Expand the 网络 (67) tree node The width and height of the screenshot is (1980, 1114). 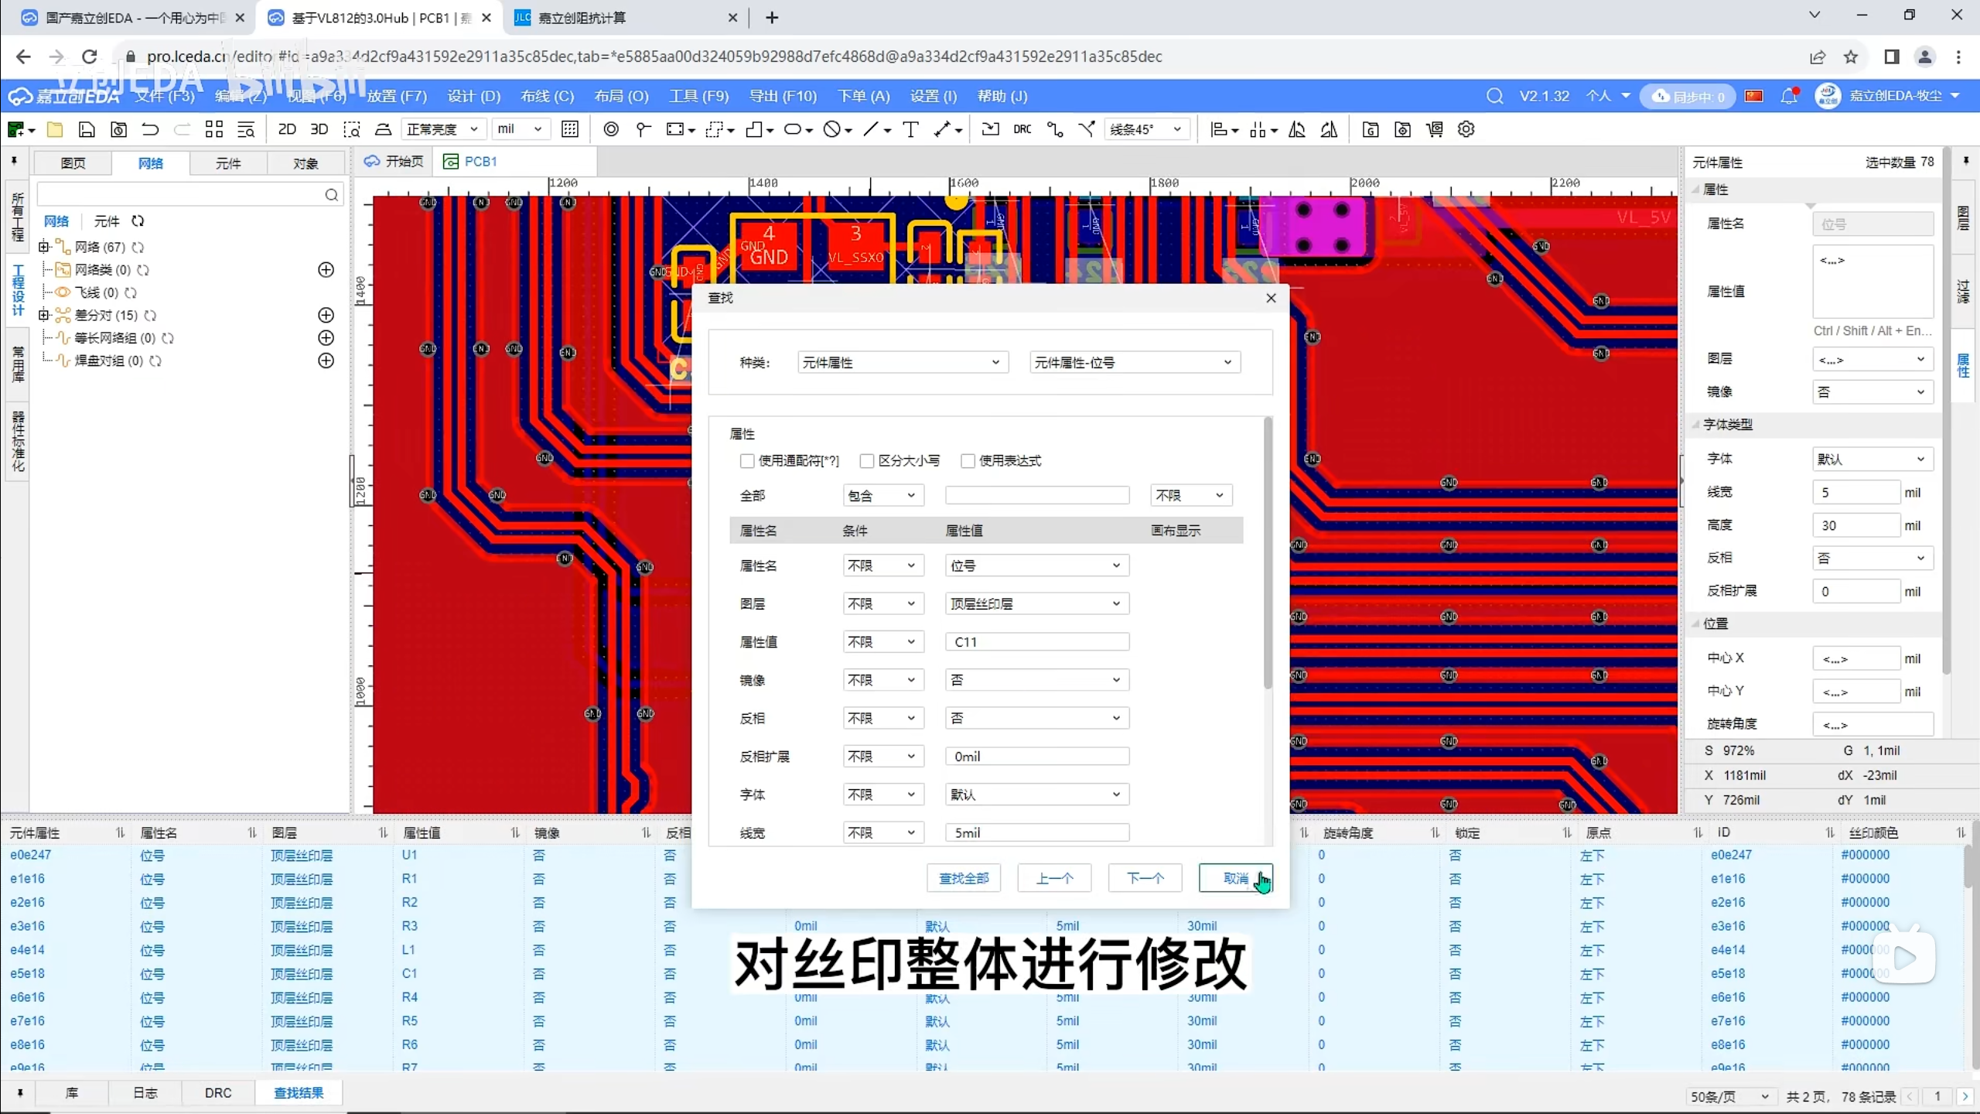[44, 247]
